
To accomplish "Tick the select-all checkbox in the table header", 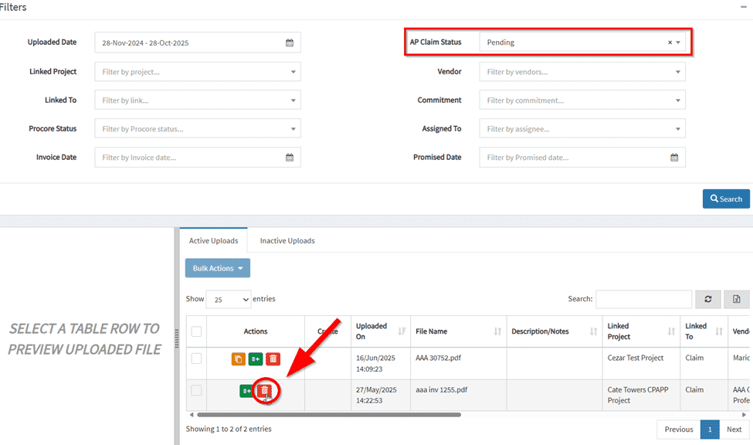I will click(196, 331).
